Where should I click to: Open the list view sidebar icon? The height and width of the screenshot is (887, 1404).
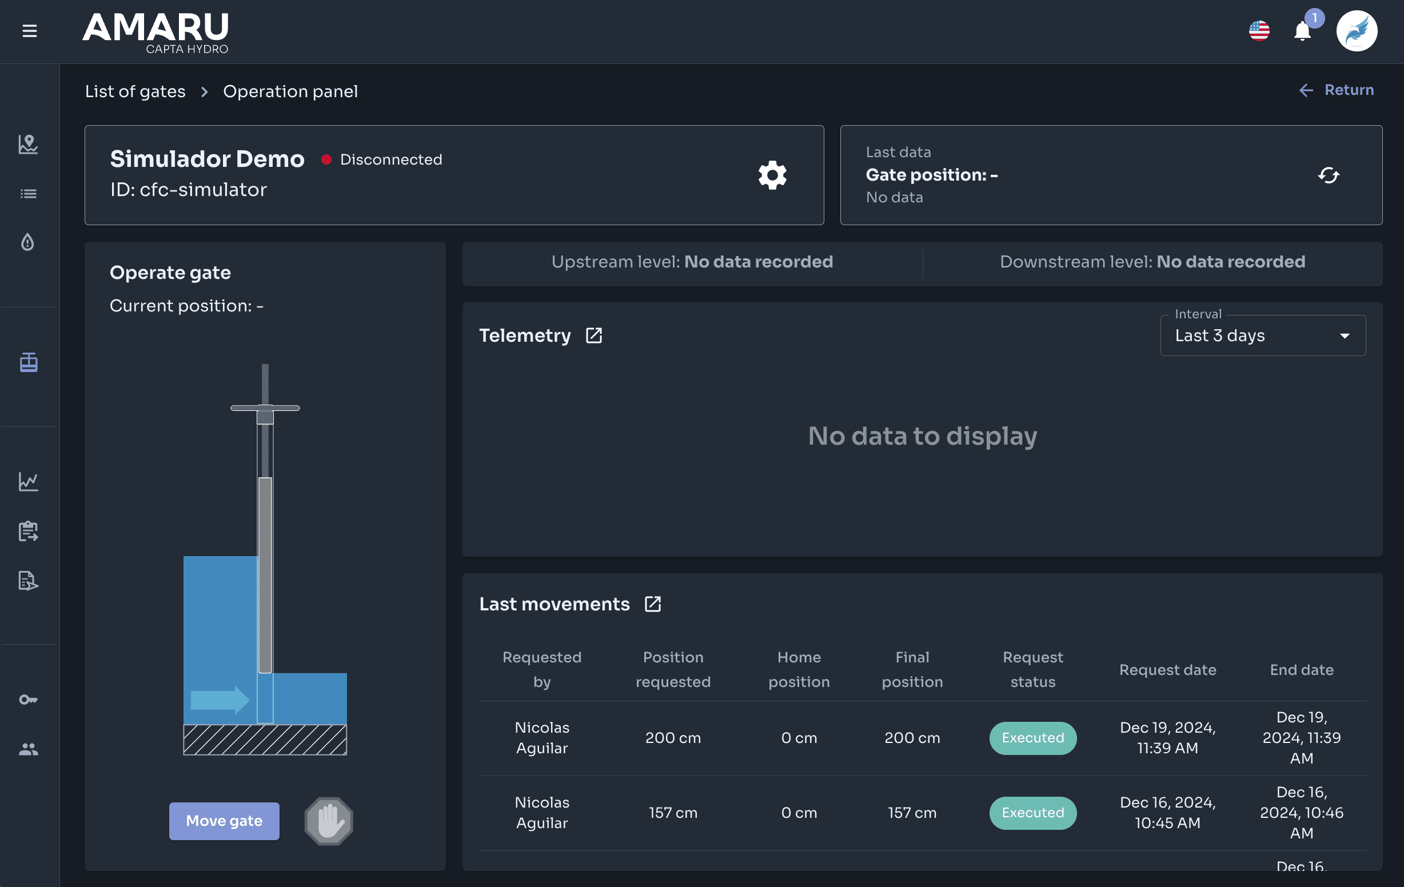[x=29, y=194]
